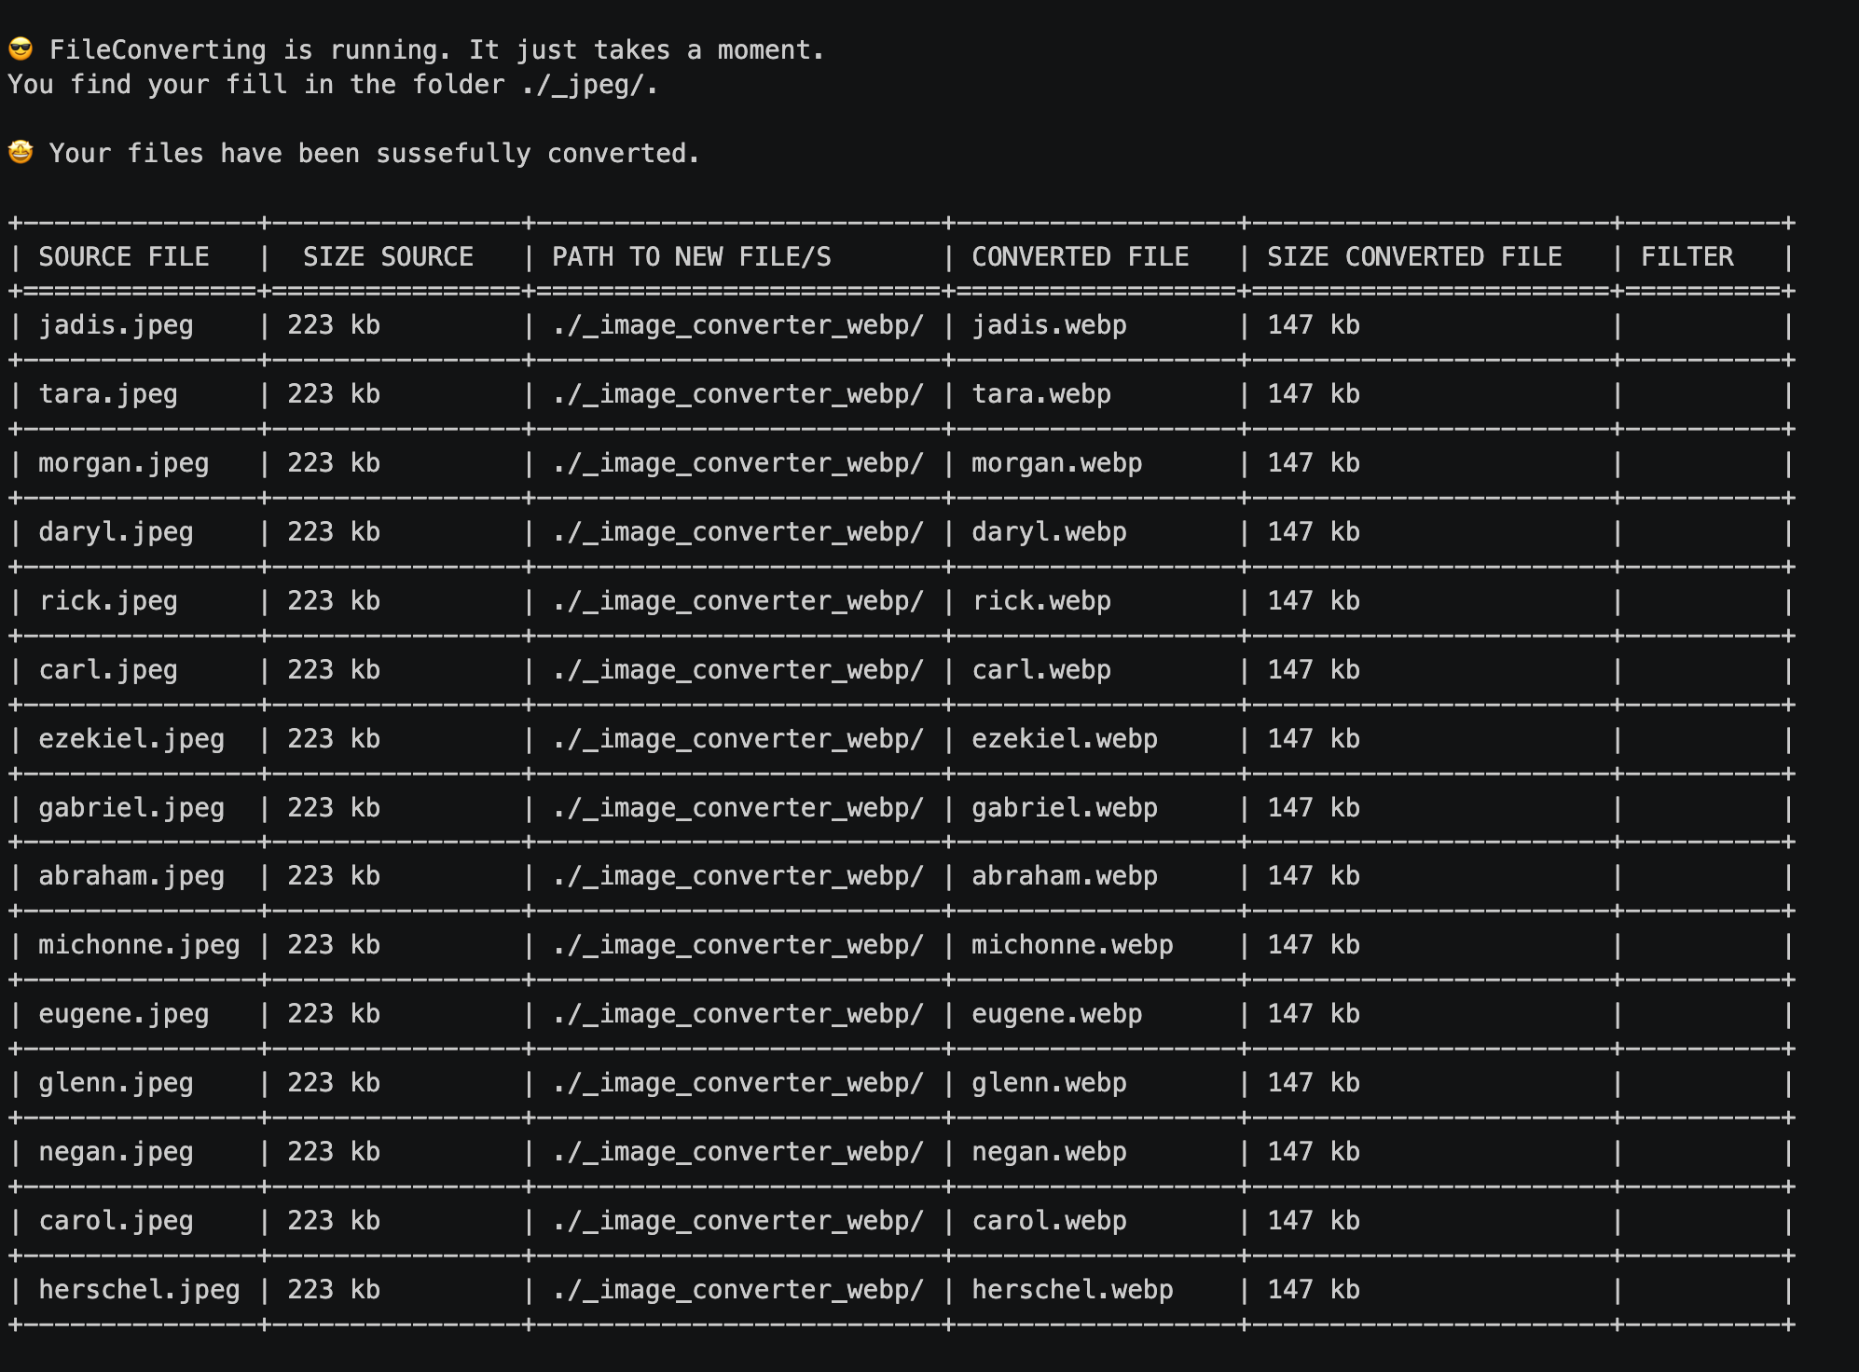1859x1372 pixels.
Task: Click 'Your files have been sussefully converted.' text
Action: click(x=375, y=153)
